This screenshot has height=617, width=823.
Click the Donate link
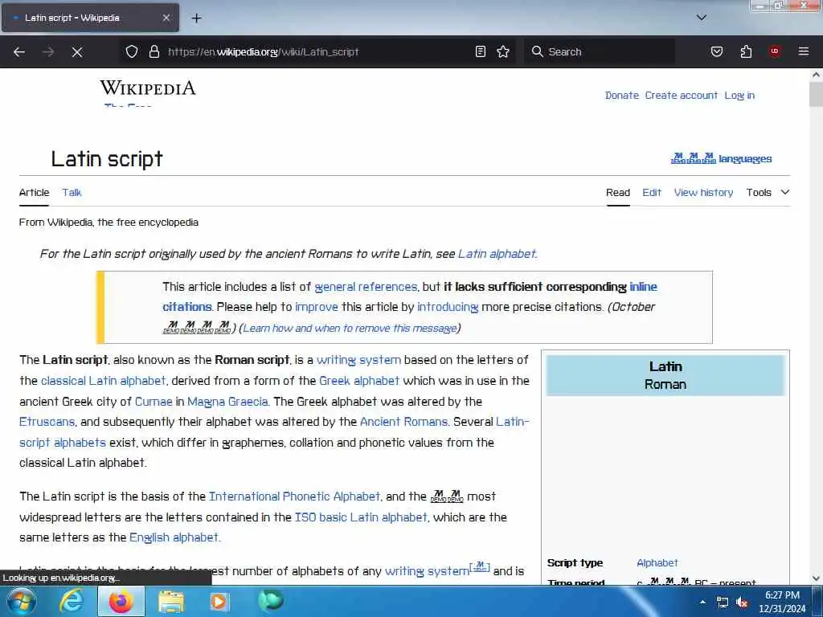coord(622,96)
